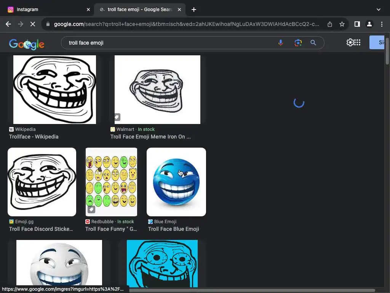View site information via lock icon

(48, 24)
